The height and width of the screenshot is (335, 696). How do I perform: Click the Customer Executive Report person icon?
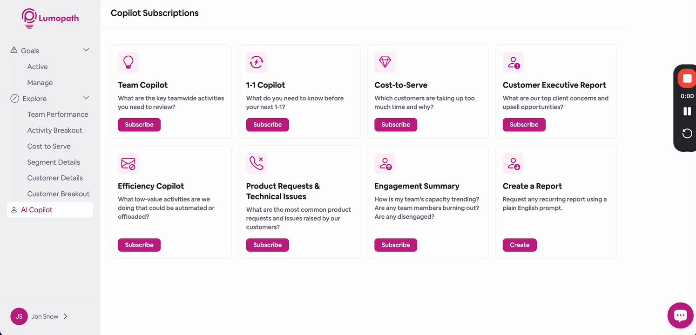tap(513, 62)
